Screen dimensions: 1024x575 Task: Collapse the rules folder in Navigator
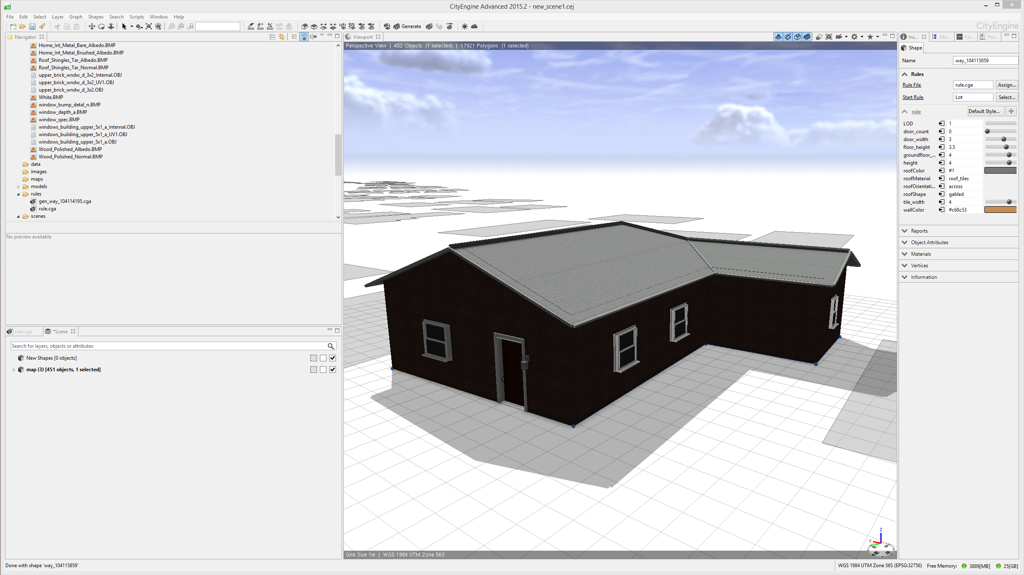click(18, 194)
